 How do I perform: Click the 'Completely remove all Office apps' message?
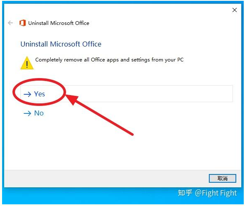coord(109,60)
